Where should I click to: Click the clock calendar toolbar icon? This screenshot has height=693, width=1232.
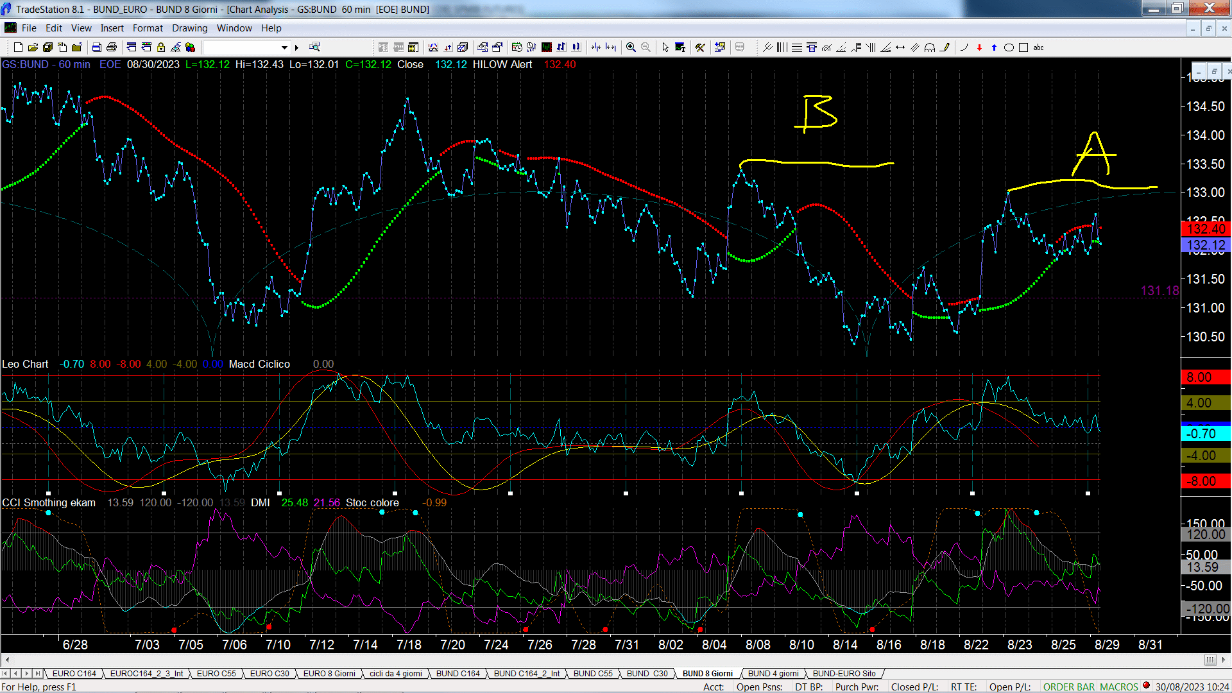(x=517, y=47)
